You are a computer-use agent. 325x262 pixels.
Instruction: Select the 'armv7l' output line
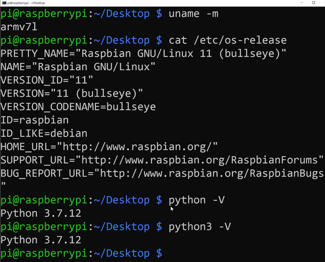[19, 27]
